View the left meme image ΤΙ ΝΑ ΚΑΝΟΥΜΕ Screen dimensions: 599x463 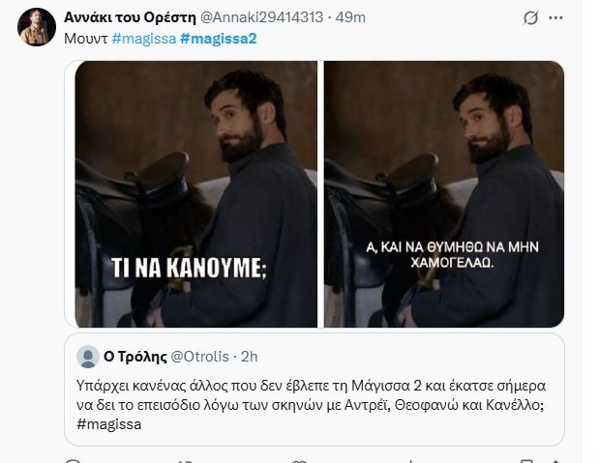coord(196,194)
